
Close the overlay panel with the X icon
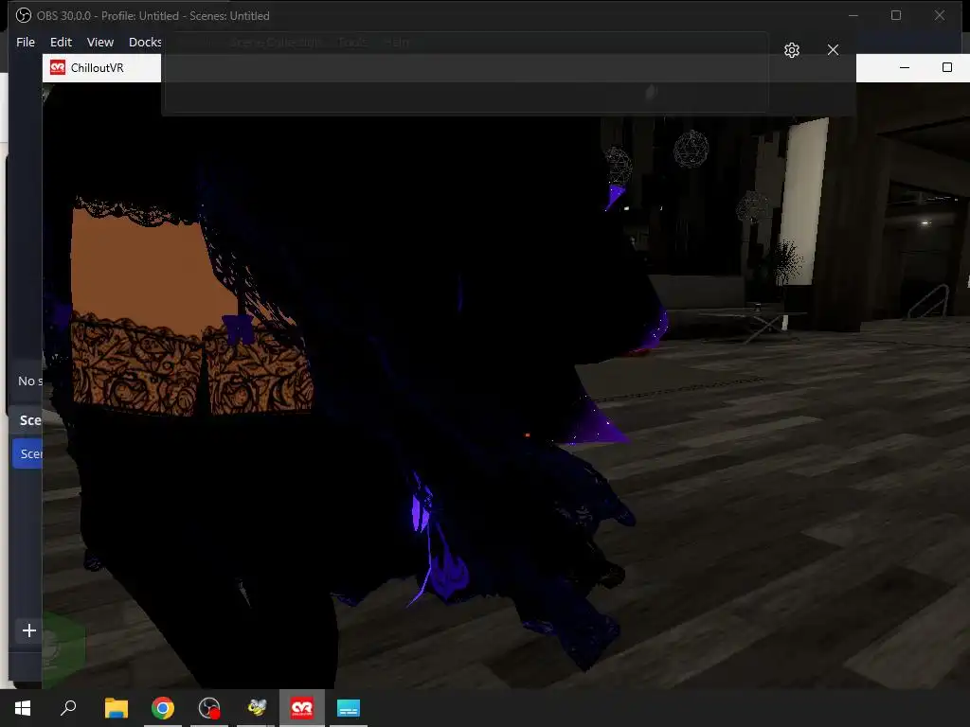(834, 50)
